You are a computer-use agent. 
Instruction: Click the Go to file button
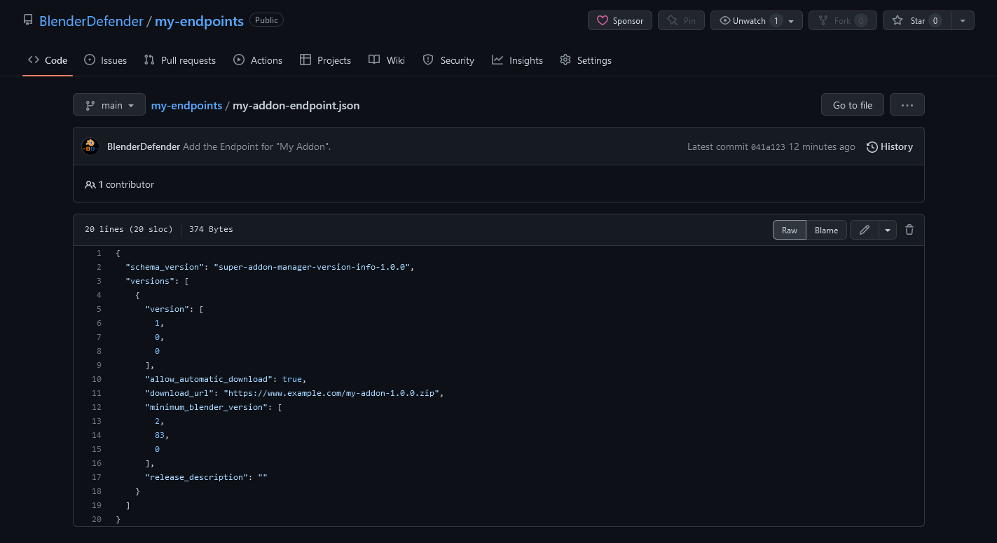[x=853, y=105]
